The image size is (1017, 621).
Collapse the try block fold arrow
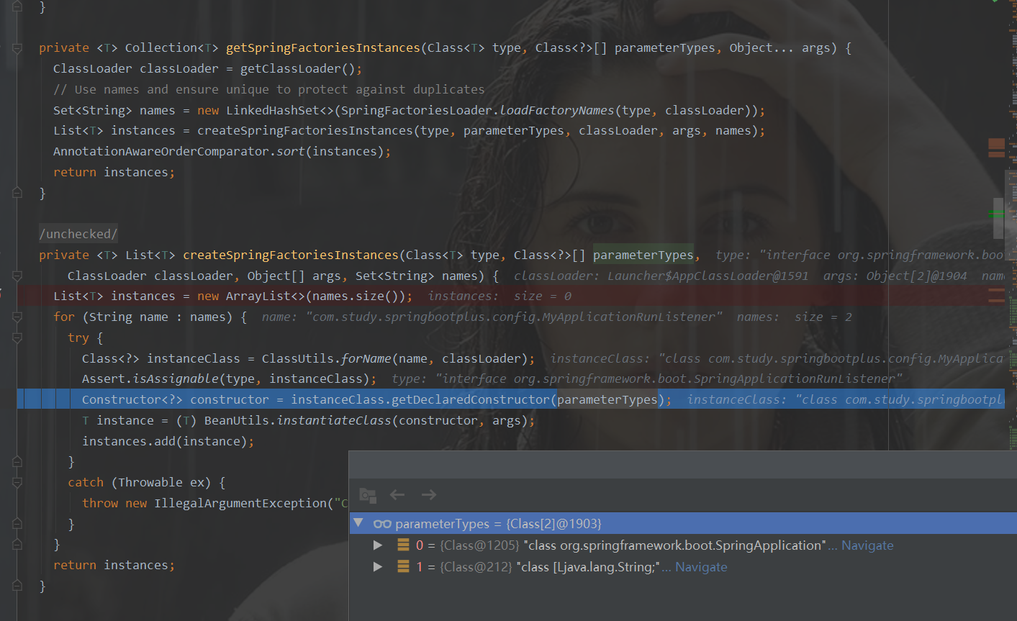[16, 338]
